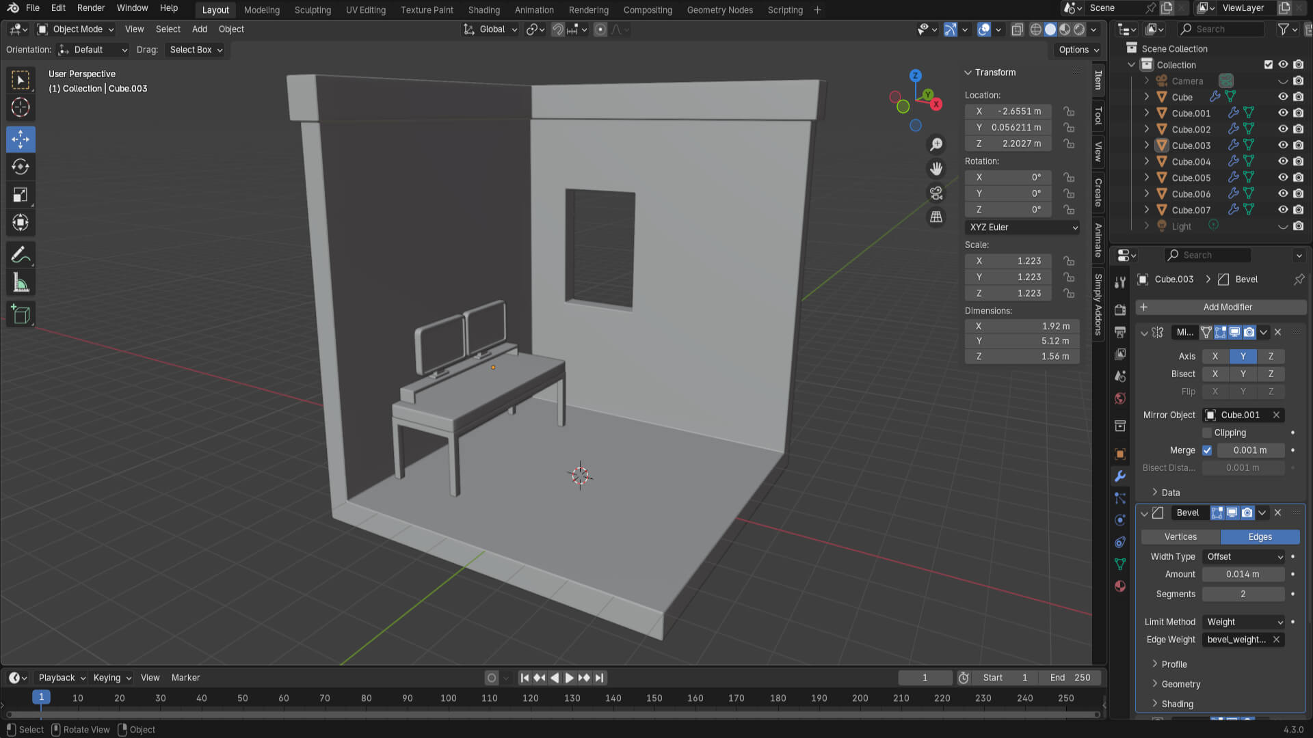Open the Width Type Offset dropdown

coord(1243,556)
